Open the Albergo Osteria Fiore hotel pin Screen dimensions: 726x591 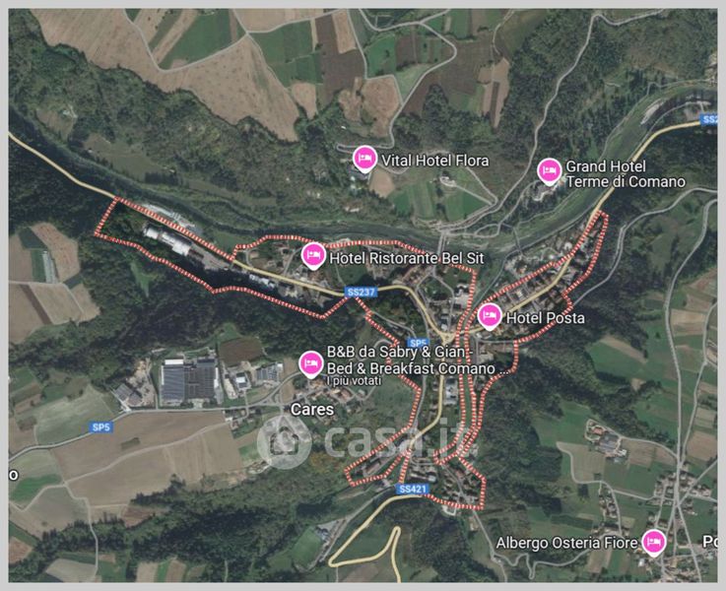coord(654,542)
